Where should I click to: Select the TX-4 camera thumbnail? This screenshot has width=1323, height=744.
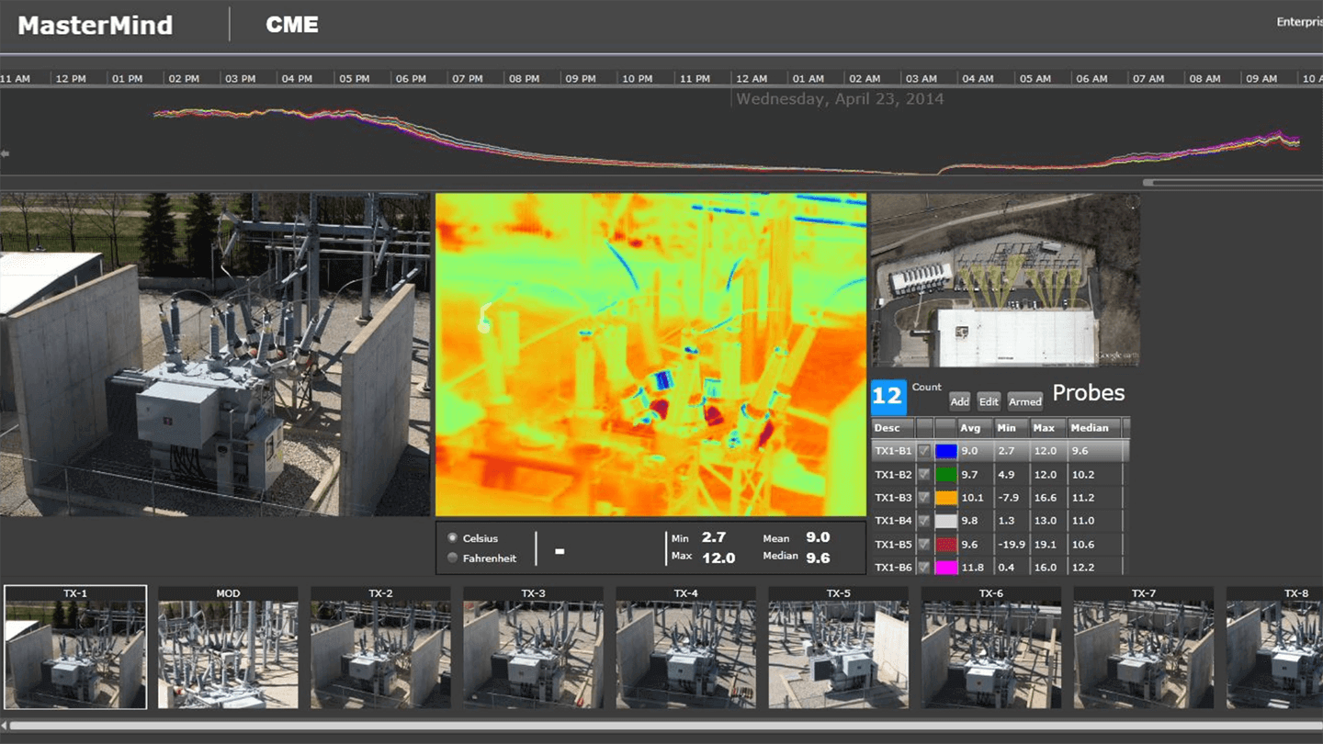tap(685, 648)
